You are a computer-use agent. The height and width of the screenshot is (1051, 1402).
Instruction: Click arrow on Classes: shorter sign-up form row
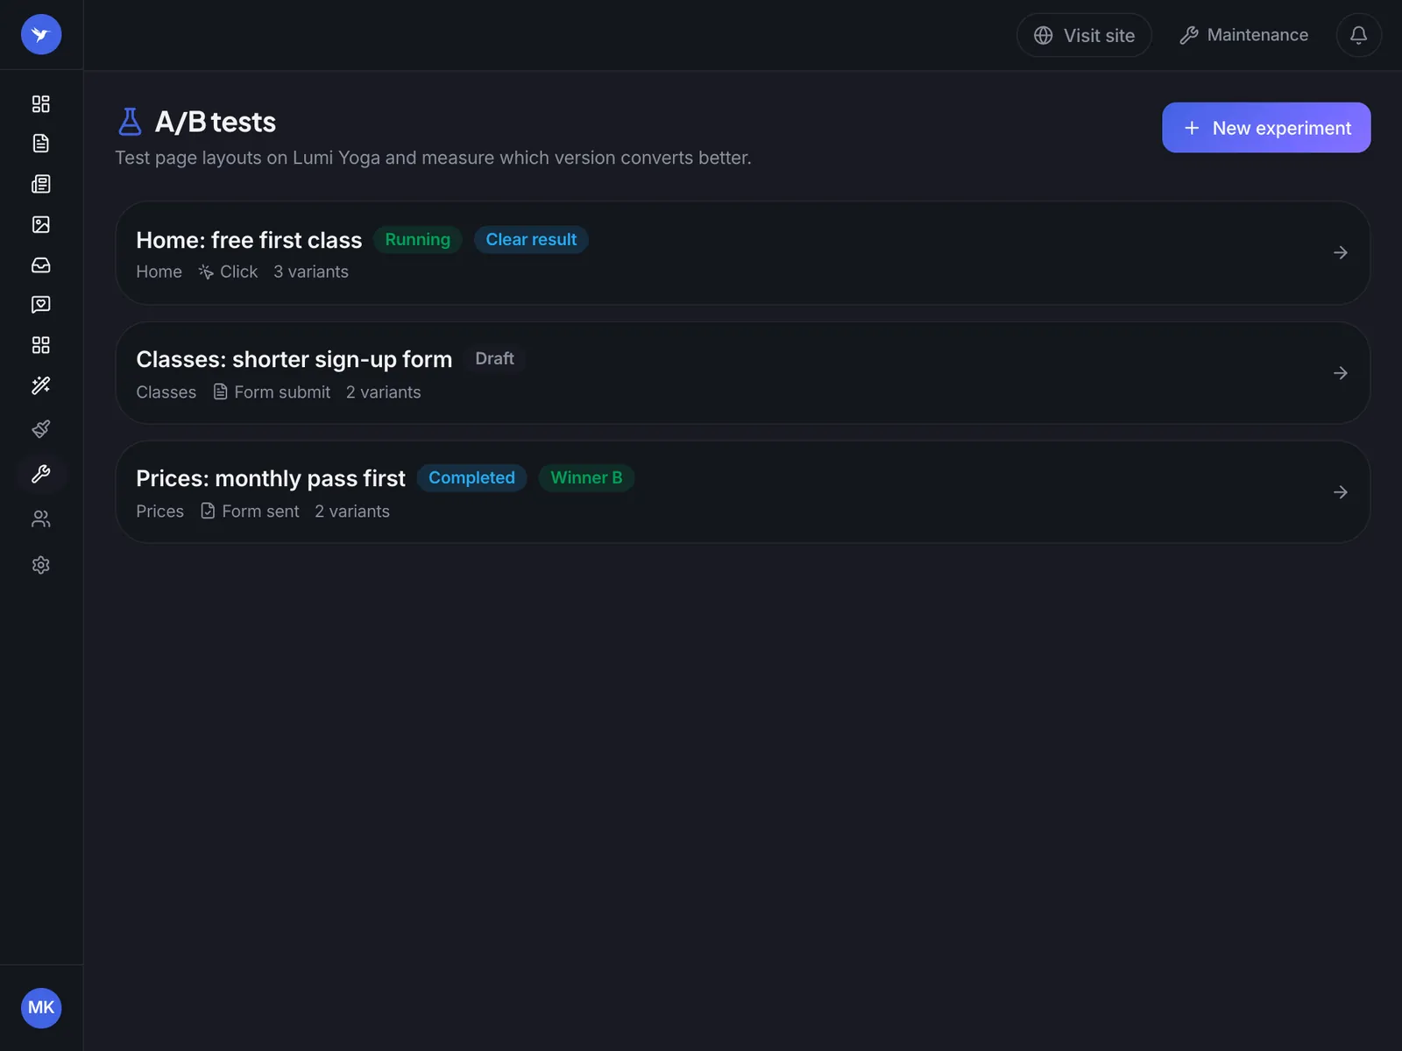tap(1340, 373)
